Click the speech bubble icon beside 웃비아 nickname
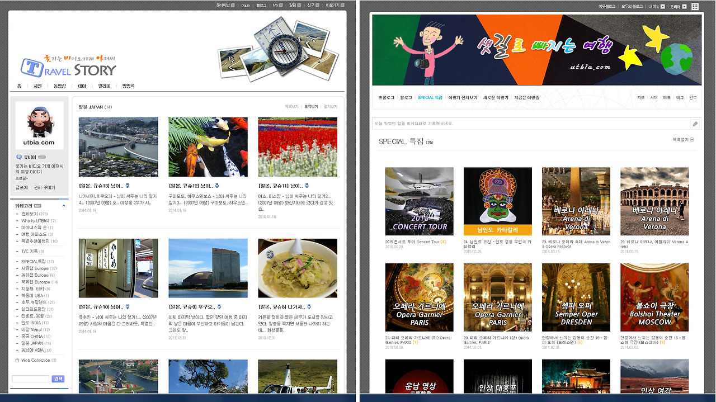Screen dimensions: 716x402 (x=18, y=158)
